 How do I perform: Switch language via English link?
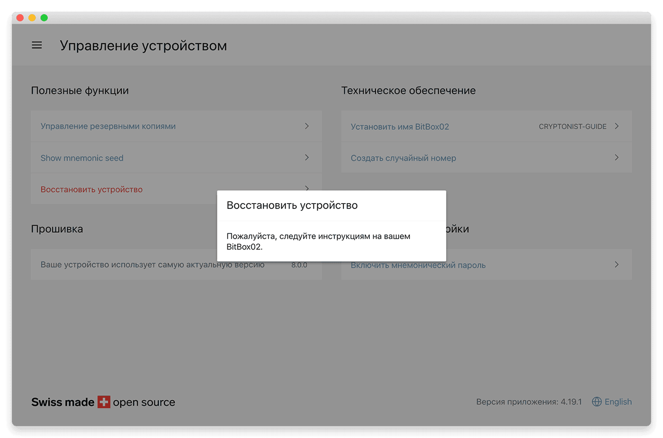[x=618, y=402]
